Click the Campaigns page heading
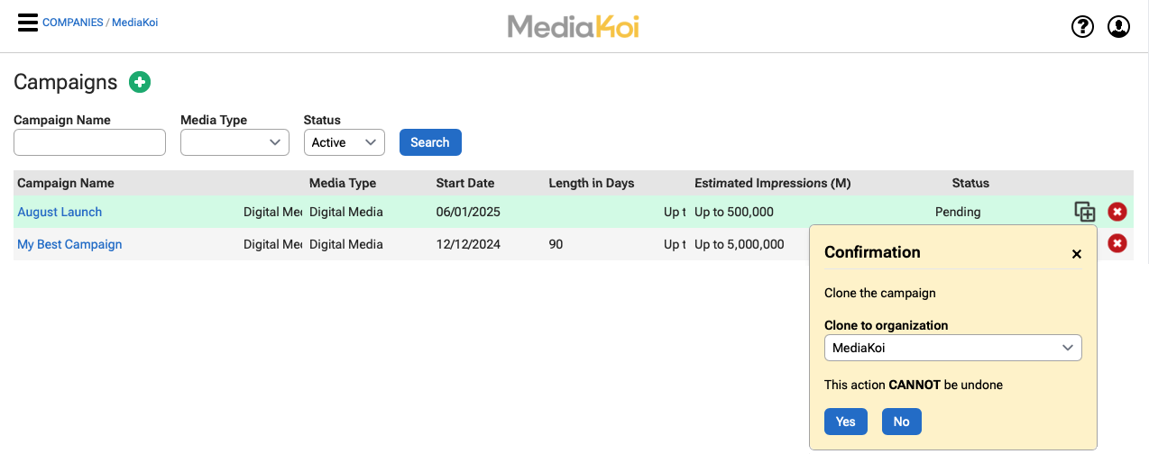Screen dimensions: 1149x454 pyautogui.click(x=66, y=82)
